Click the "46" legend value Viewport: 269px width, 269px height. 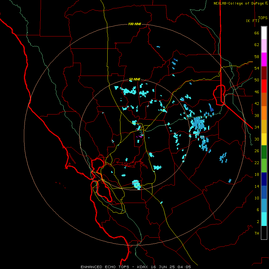click(257, 92)
